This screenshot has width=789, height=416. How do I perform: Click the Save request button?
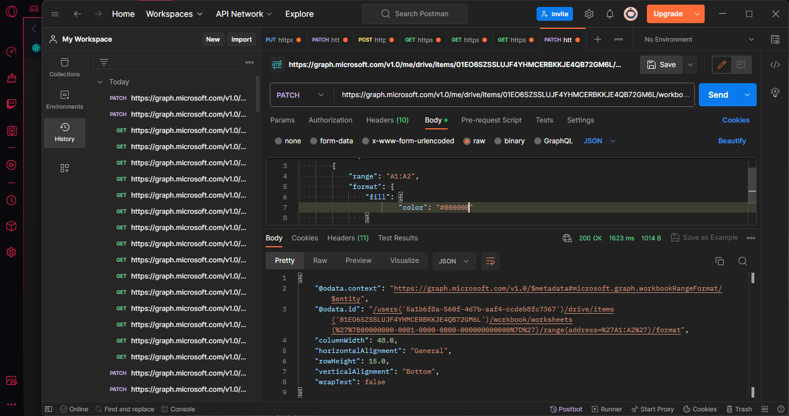661,65
